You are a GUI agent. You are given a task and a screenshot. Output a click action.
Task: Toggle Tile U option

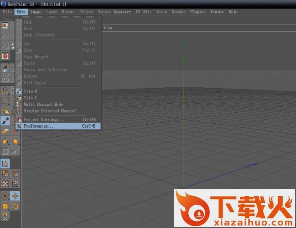[x=58, y=91]
